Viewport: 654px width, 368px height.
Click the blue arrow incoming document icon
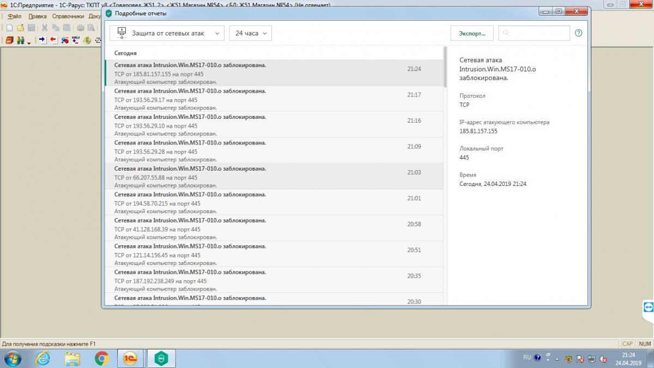click(x=43, y=40)
